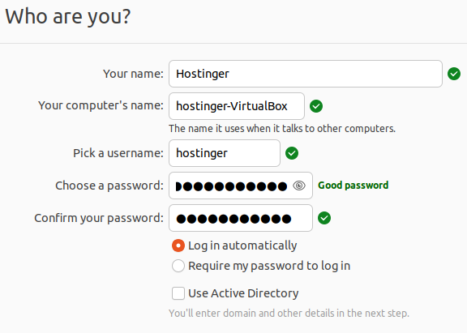
Task: Click the Good password strength label
Action: [x=353, y=186]
